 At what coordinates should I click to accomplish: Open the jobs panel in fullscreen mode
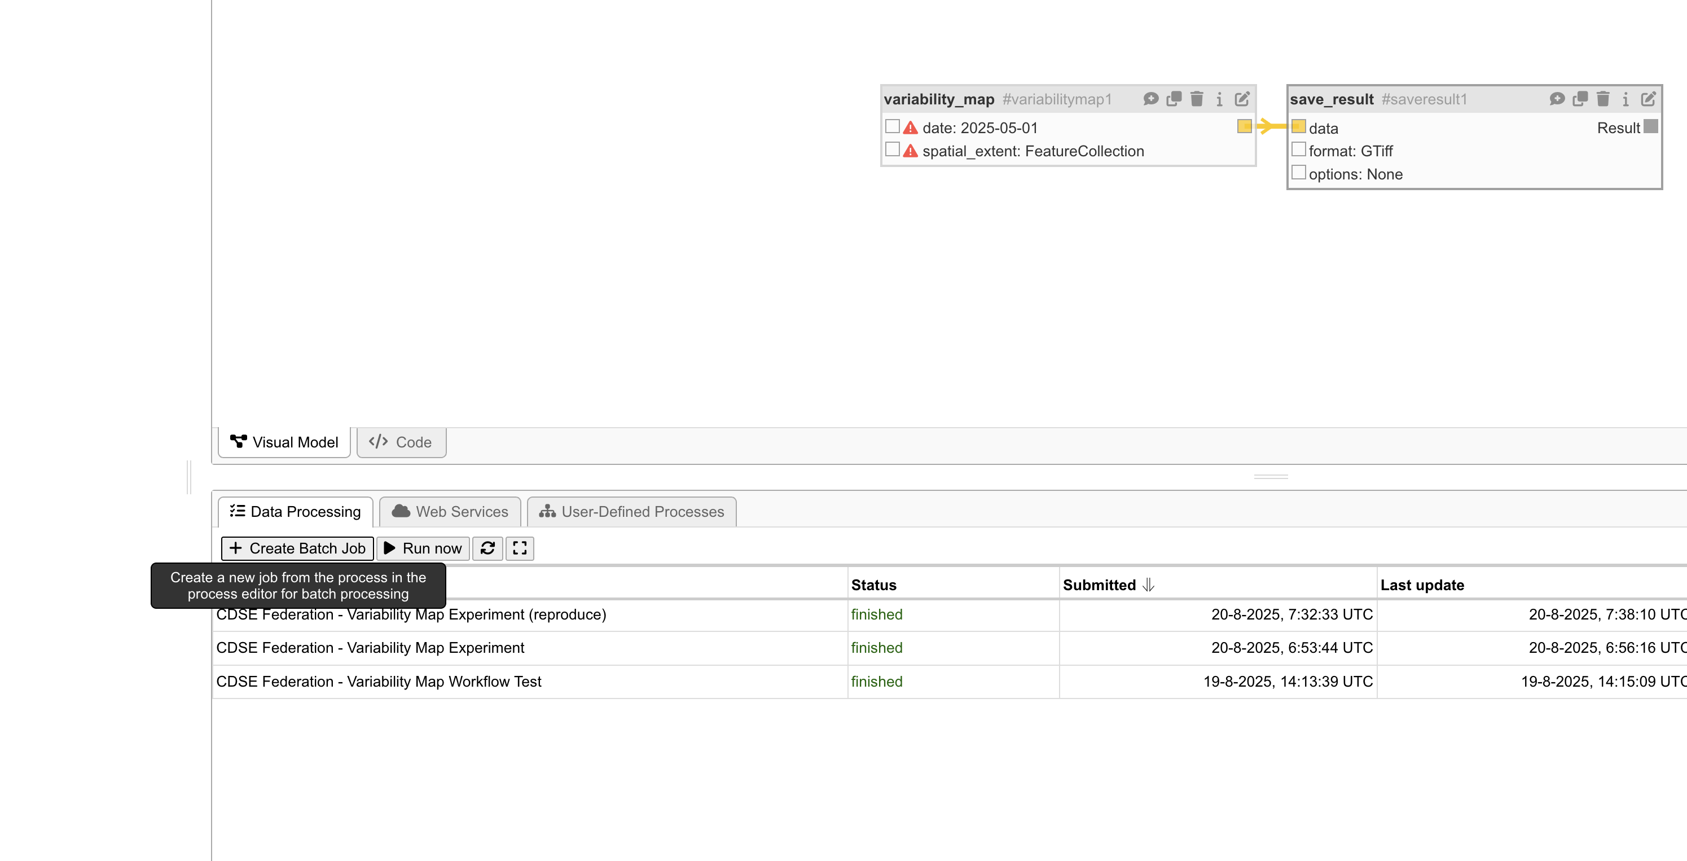tap(519, 548)
